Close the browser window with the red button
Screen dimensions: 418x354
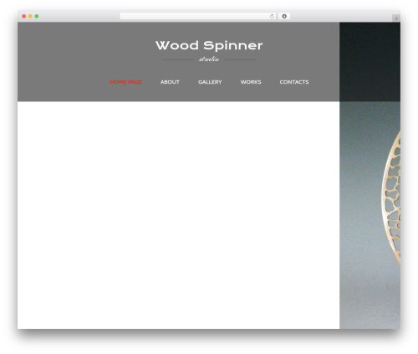(x=24, y=16)
